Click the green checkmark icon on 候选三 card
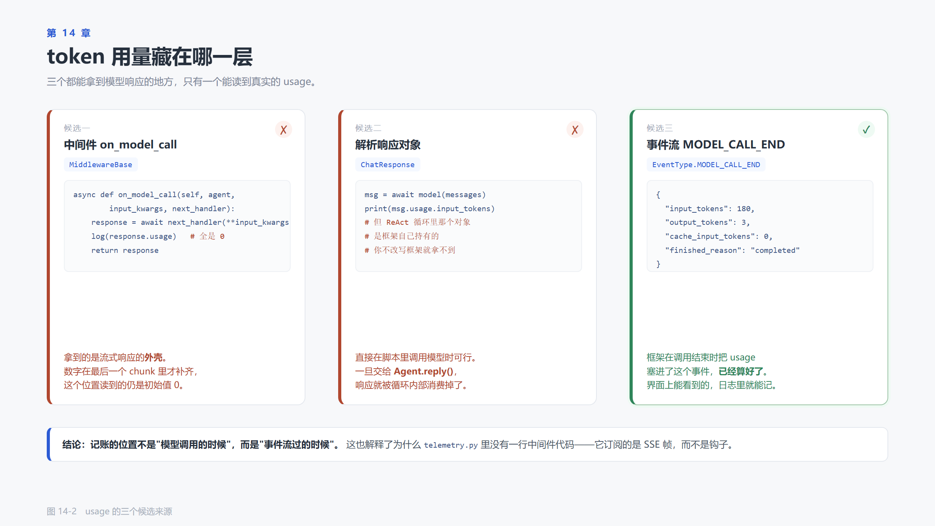935x526 pixels. [x=866, y=130]
